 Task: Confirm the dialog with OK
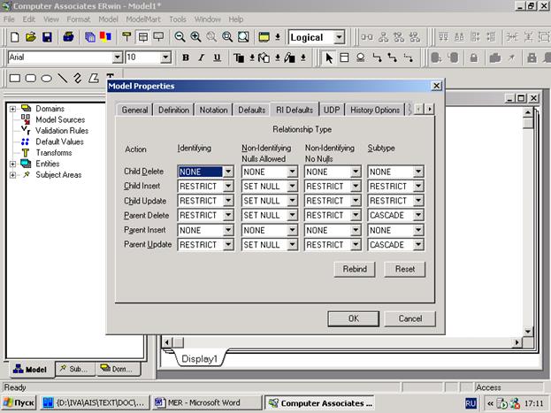(x=353, y=318)
